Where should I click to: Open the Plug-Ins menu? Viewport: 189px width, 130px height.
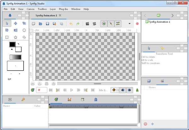click(63, 9)
